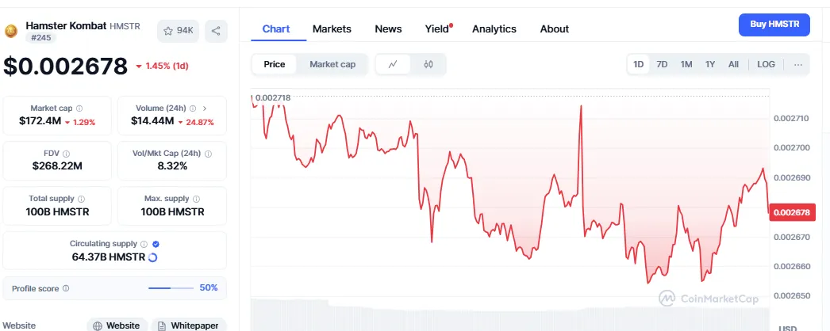Expand Volume (24h) details arrow
The width and height of the screenshot is (830, 331).
click(x=205, y=108)
